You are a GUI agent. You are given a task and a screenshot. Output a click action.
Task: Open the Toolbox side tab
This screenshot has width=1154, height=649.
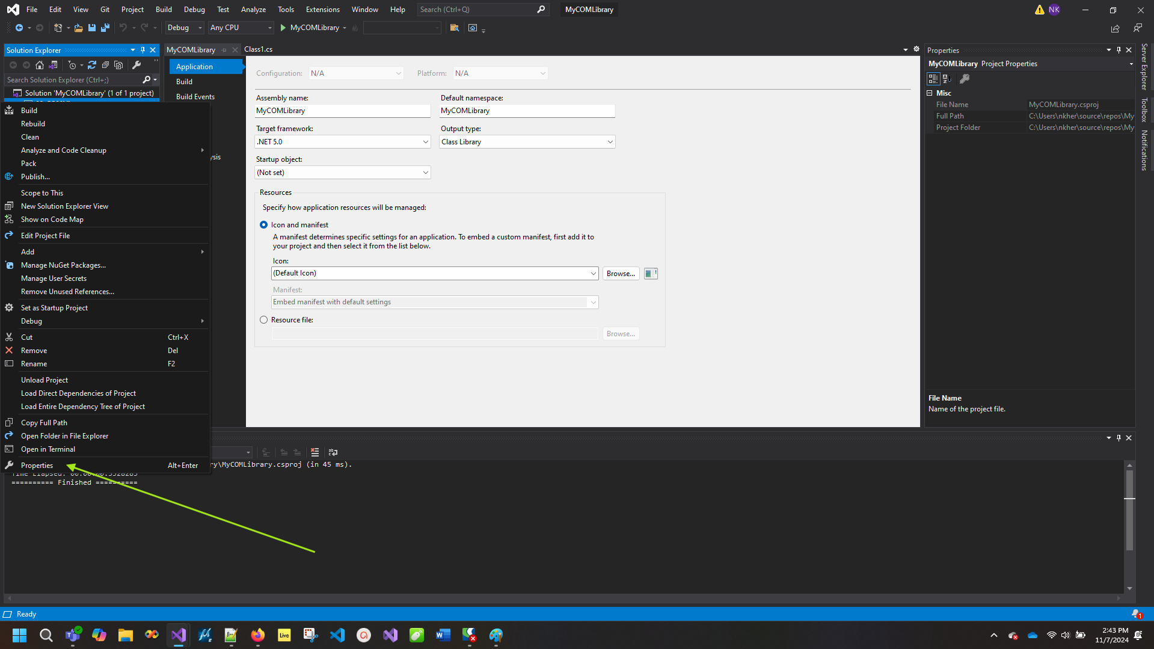(1144, 110)
